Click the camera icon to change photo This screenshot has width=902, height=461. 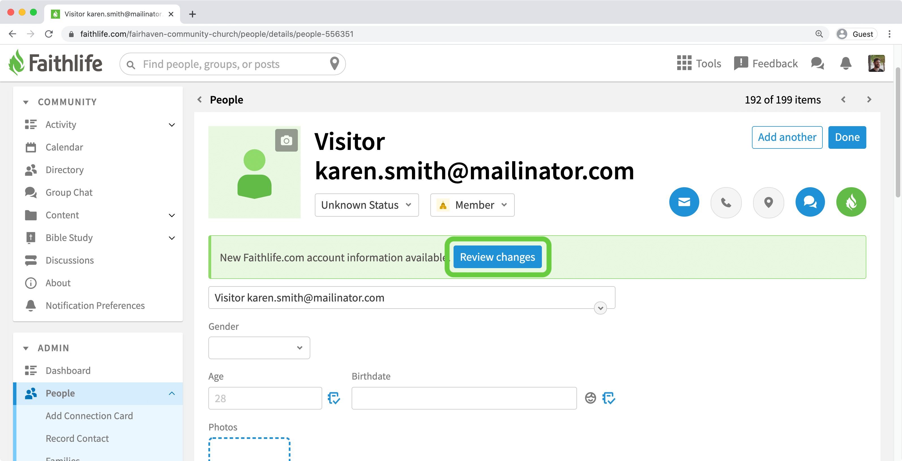pos(286,140)
